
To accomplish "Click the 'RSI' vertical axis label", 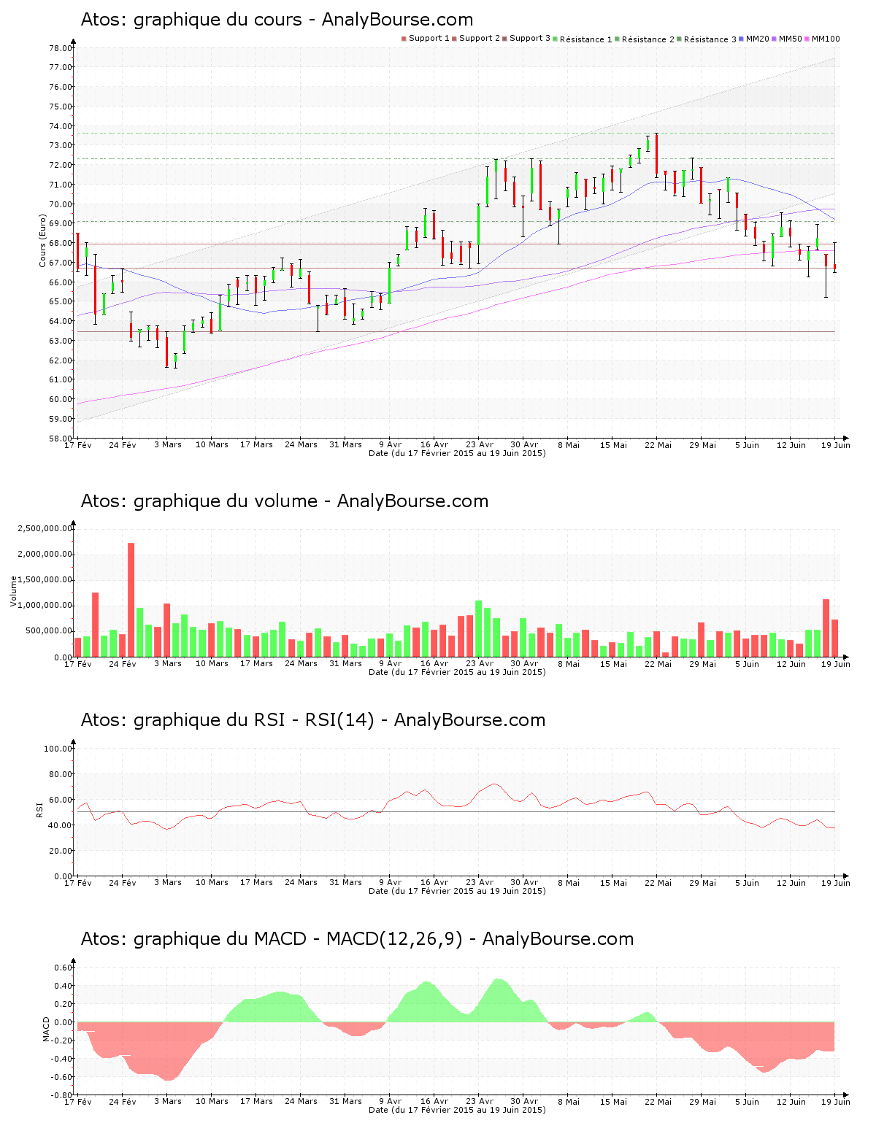I will point(39,809).
